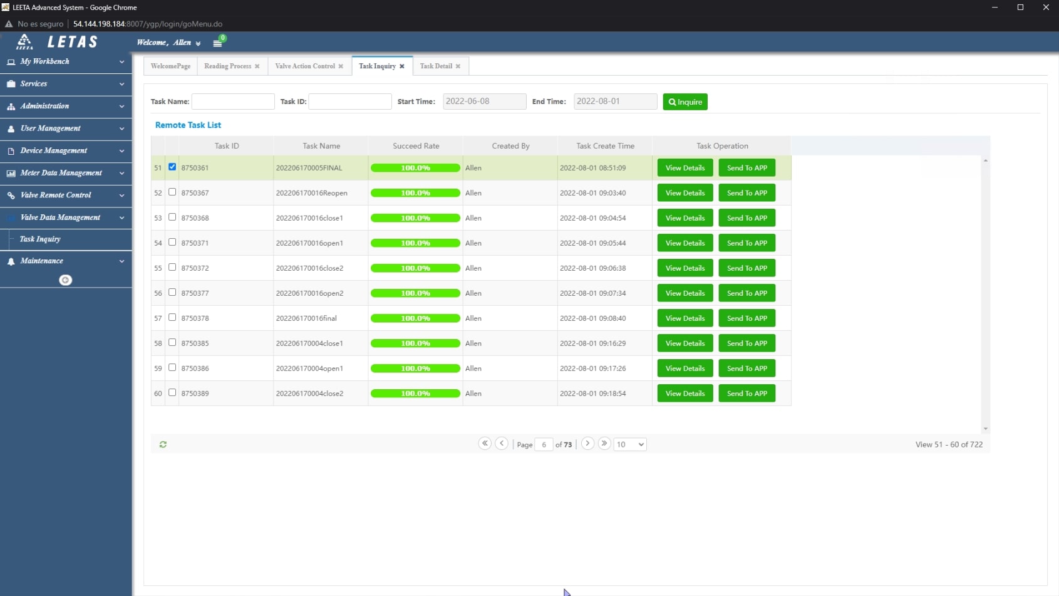The image size is (1059, 596).
Task: Click the Inquire search button
Action: point(685,102)
